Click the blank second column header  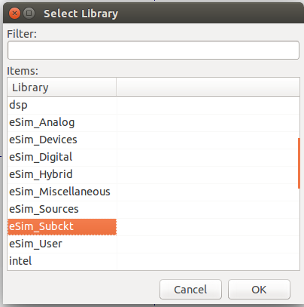pos(208,87)
